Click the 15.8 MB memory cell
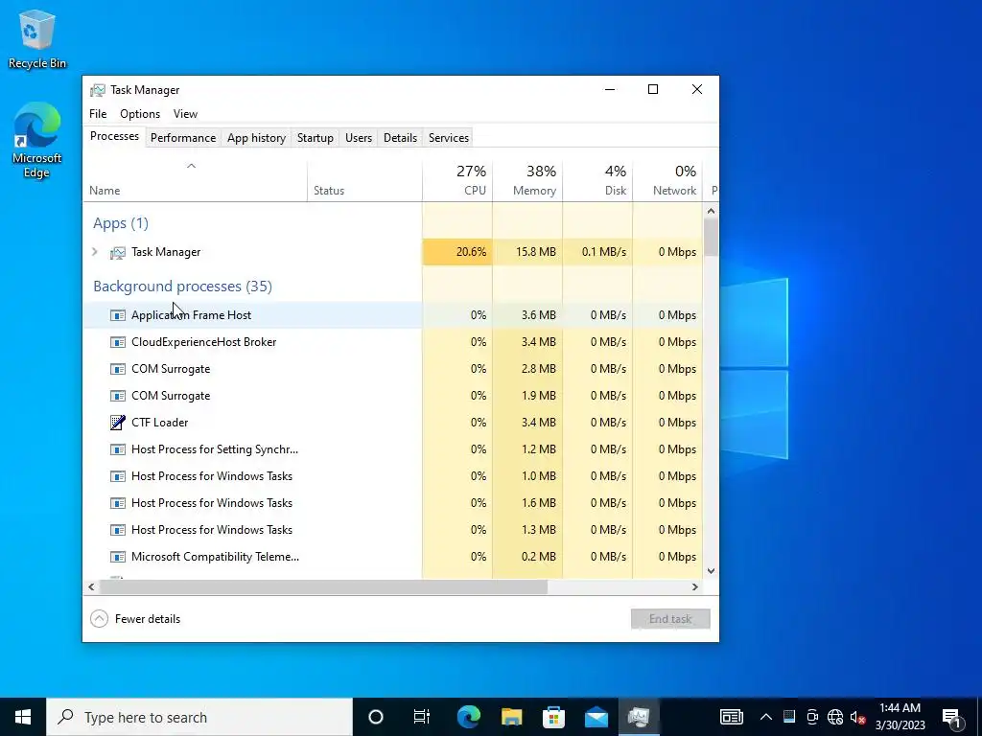This screenshot has height=736, width=982. point(527,252)
